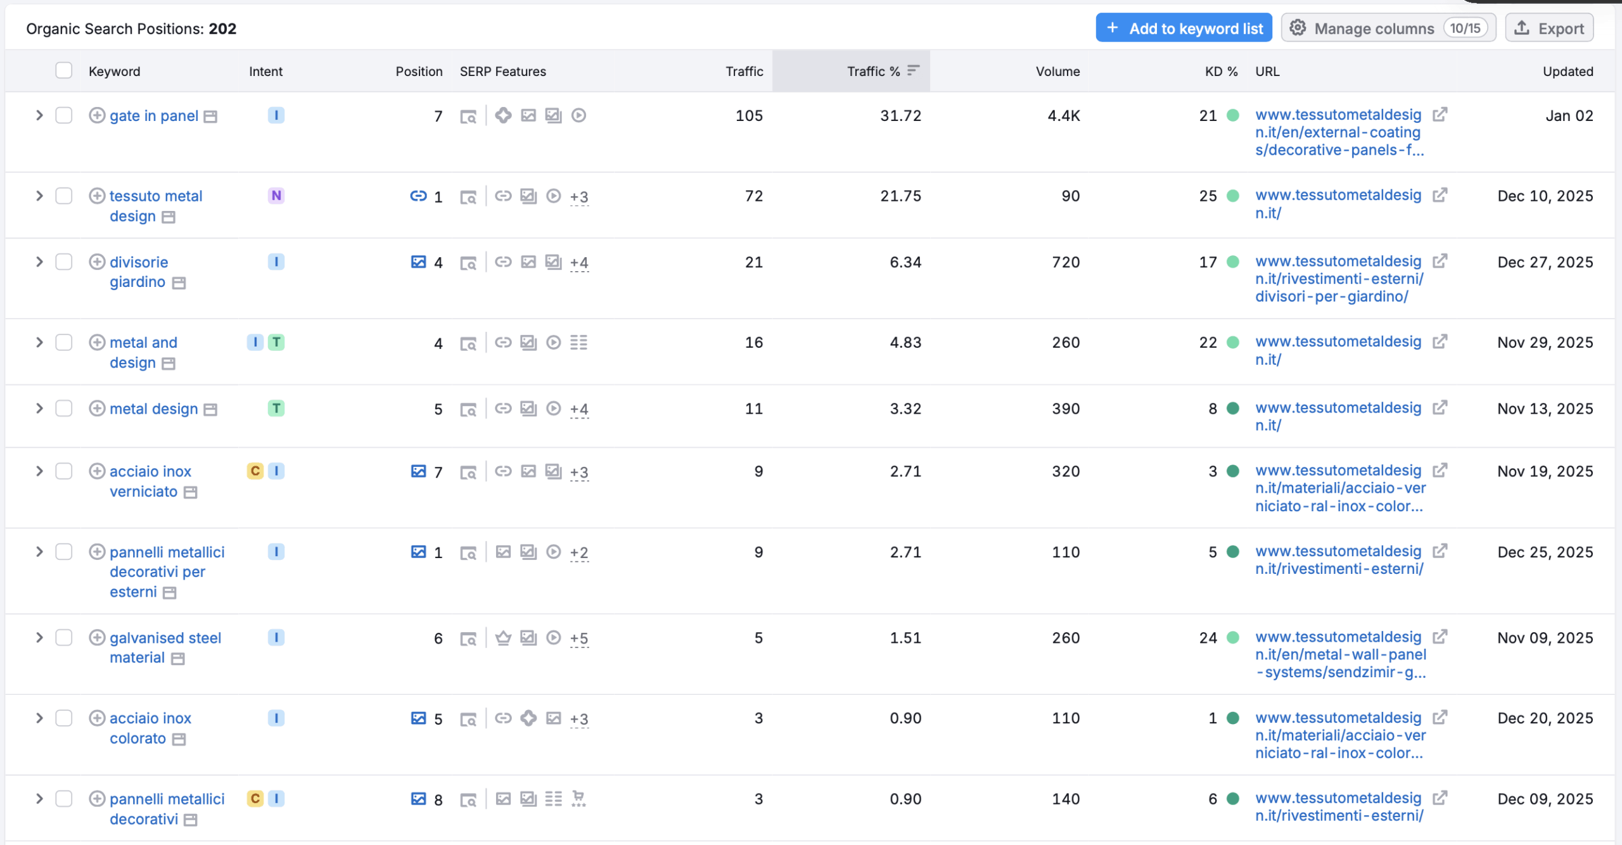Sort by KD % column header

[x=1220, y=72]
